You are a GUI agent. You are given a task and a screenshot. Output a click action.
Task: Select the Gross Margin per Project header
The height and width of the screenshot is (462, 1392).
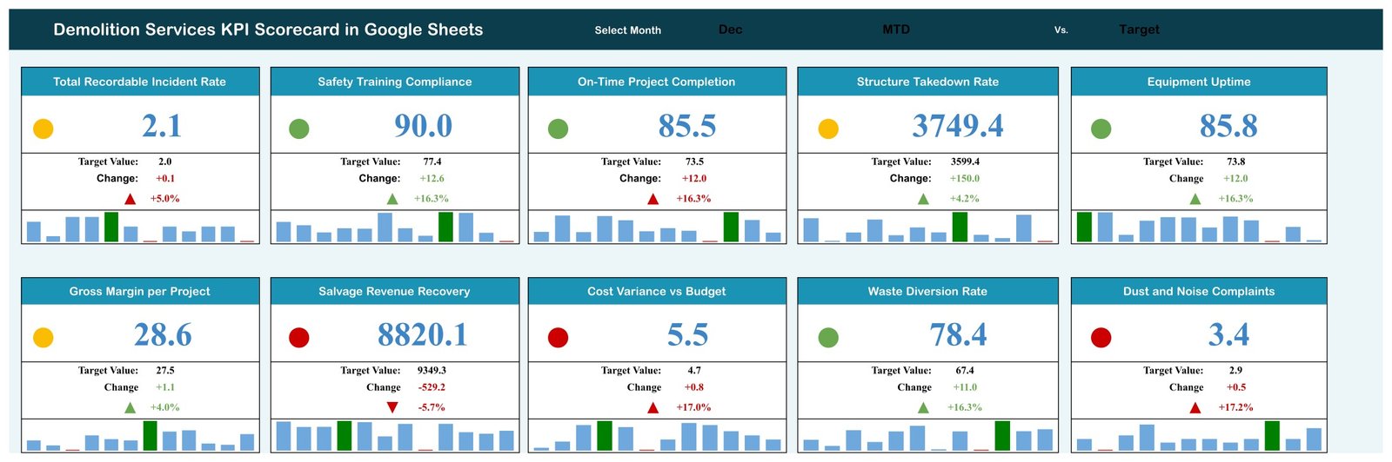click(140, 291)
